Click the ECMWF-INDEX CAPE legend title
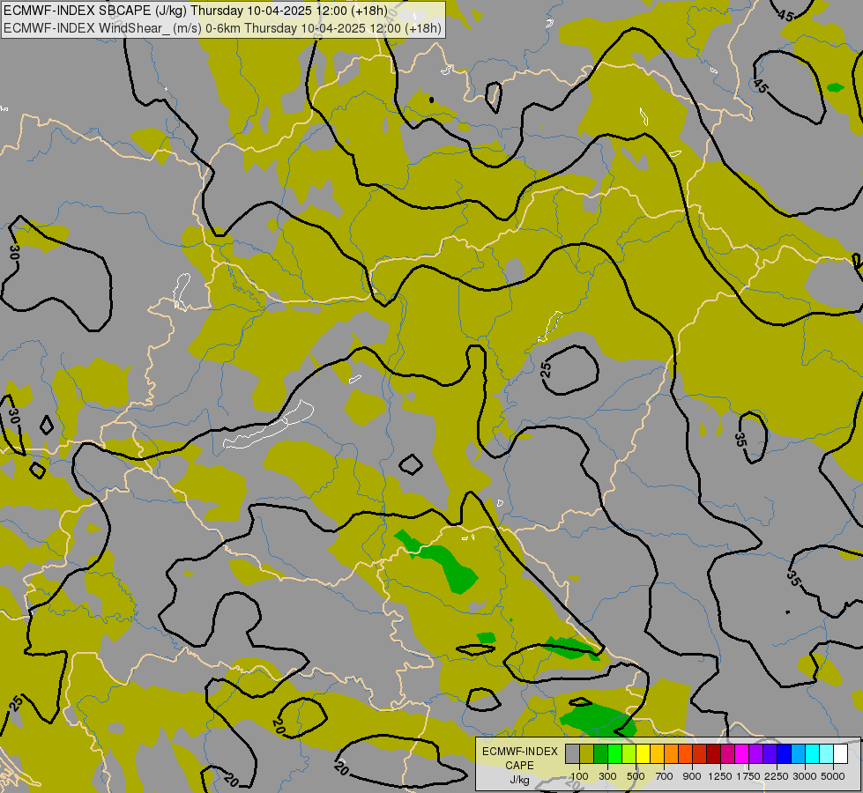863x793 pixels. (520, 758)
